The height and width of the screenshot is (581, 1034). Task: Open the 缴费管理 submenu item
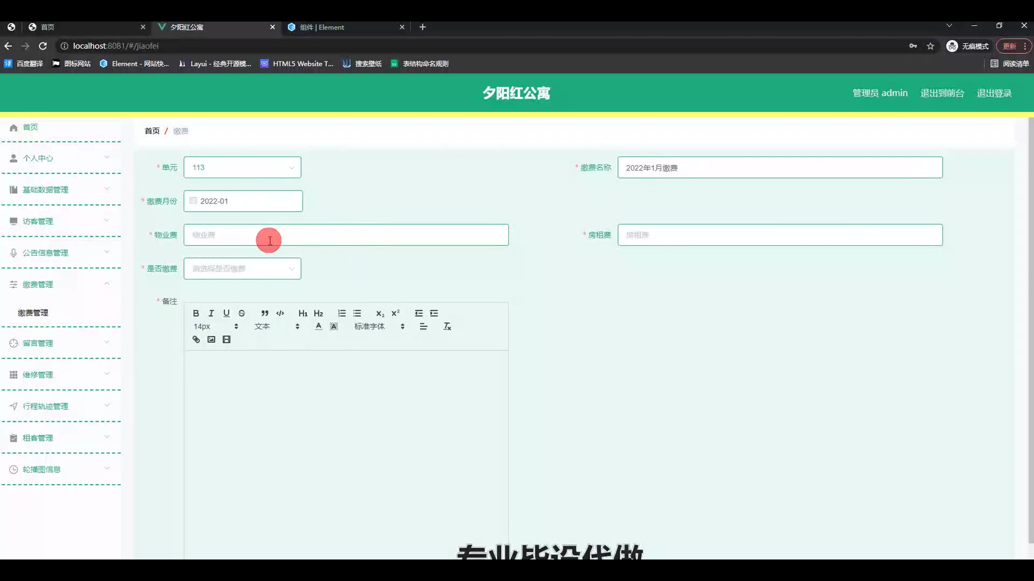tap(33, 313)
